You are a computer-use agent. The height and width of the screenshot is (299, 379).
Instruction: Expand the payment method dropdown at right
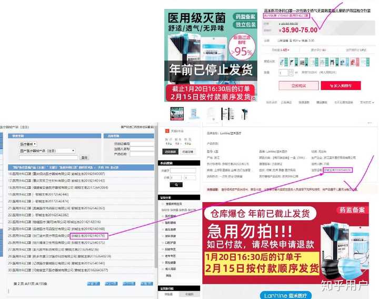pos(367,102)
